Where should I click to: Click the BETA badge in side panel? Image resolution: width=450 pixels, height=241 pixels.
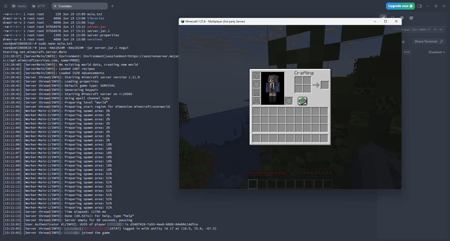pyautogui.click(x=406, y=52)
